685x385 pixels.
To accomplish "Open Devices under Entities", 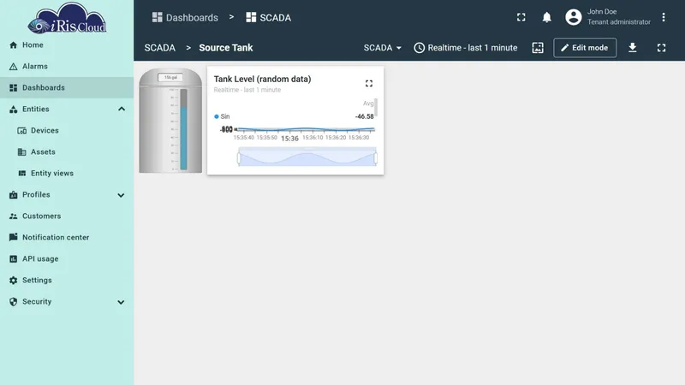I will click(67, 131).
